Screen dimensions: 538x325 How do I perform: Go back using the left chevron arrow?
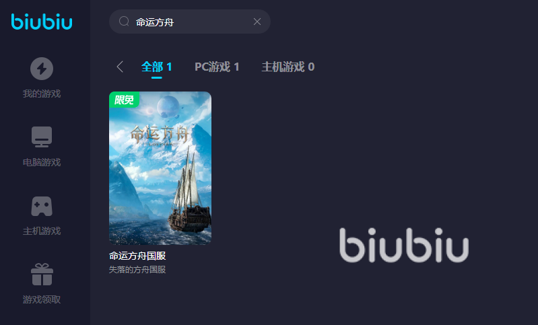pyautogui.click(x=120, y=67)
